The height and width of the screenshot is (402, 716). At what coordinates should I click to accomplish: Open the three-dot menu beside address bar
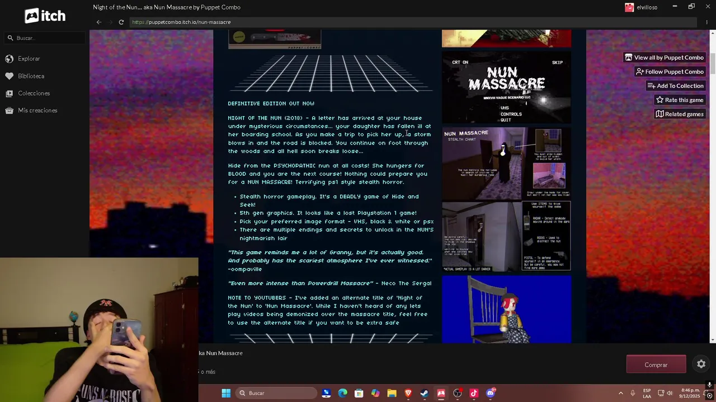pos(707,22)
